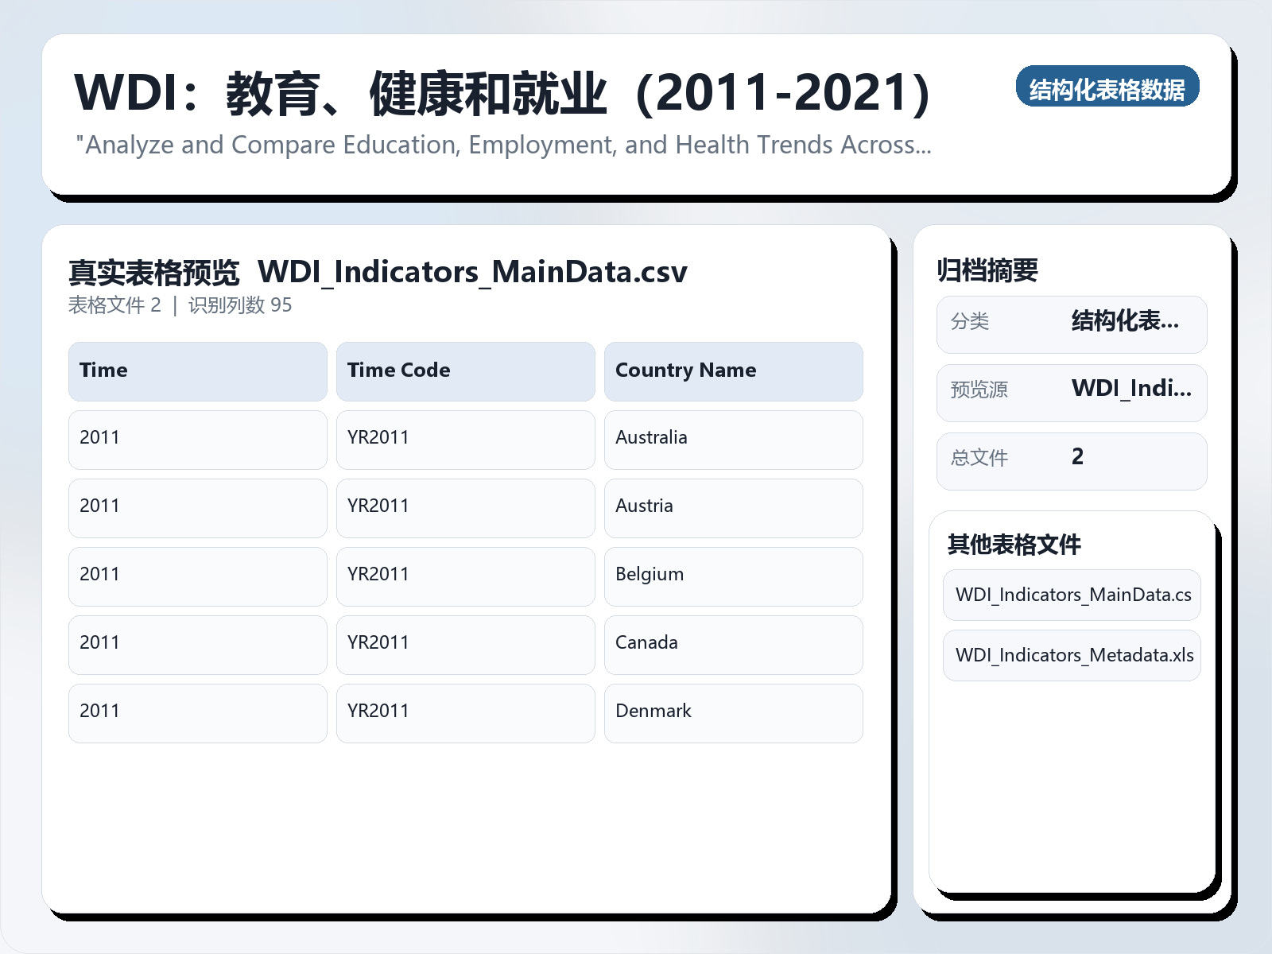Image resolution: width=1272 pixels, height=954 pixels.
Task: Click the 真实表格预览 WDI_Indicators_MainData.csv title
Action: 378,272
